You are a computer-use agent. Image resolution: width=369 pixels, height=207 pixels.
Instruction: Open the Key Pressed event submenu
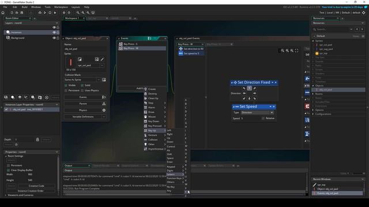coord(155,126)
